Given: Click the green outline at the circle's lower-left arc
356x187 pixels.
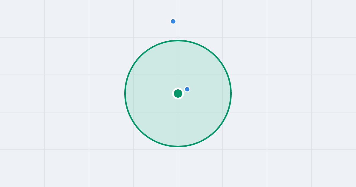Looking at the screenshot, I should click(x=141, y=131).
